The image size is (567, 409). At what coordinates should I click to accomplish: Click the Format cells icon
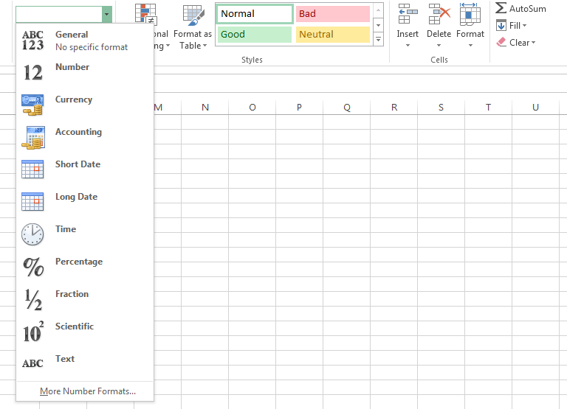pyautogui.click(x=470, y=14)
